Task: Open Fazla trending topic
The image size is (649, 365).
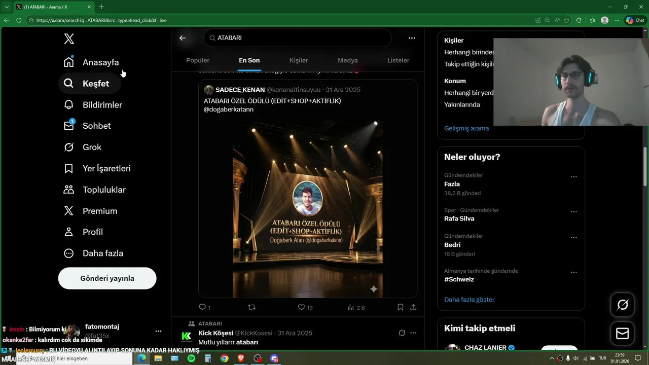Action: click(452, 184)
